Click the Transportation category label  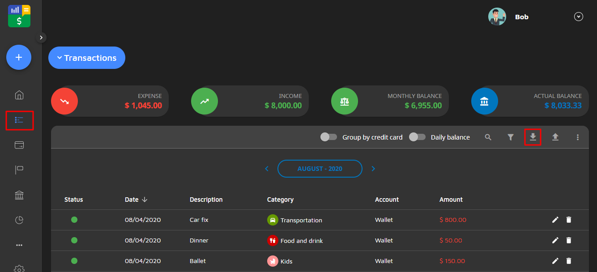[x=301, y=220]
